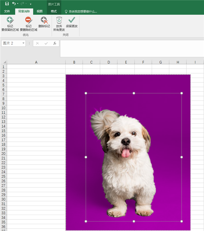
Task: Expand Customize Quick Access Toolbar menu
Action: pos(31,4)
